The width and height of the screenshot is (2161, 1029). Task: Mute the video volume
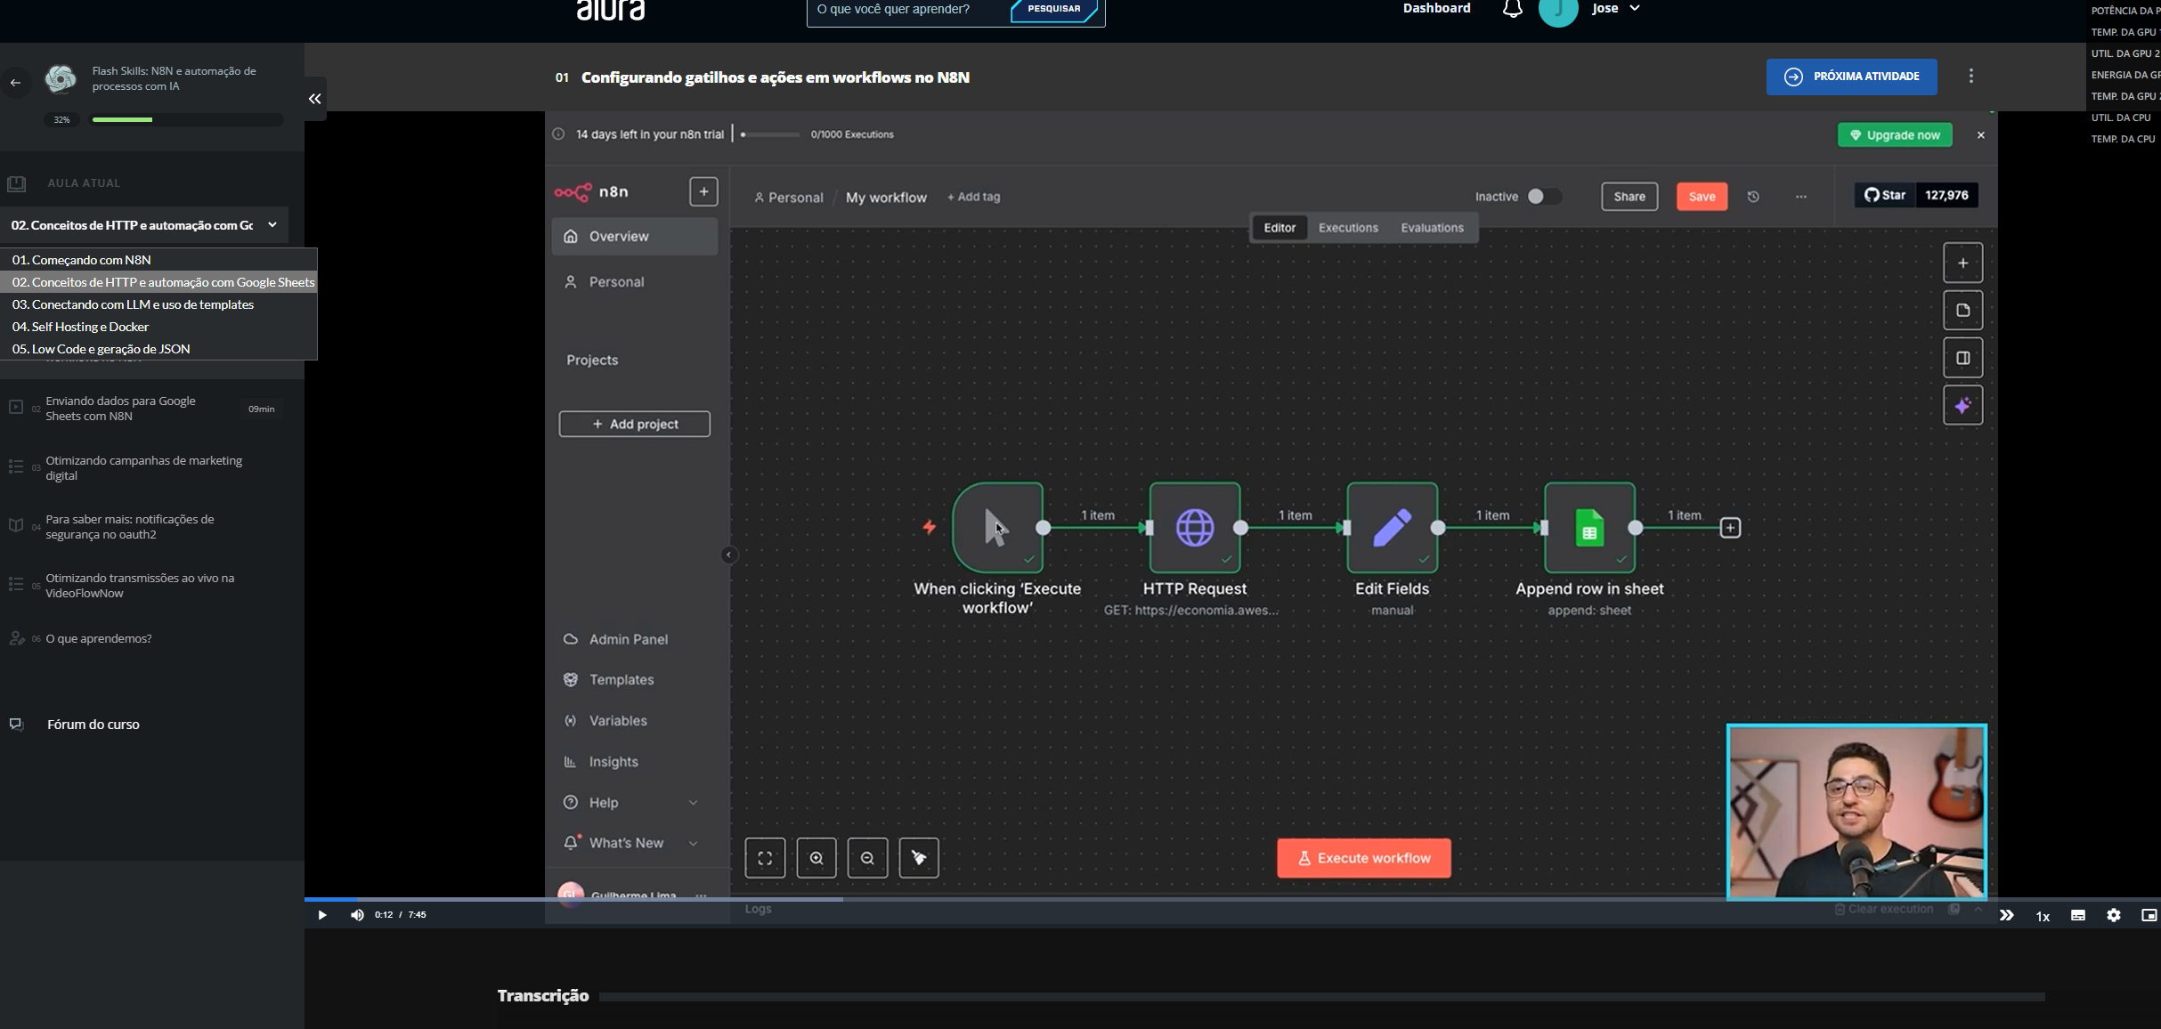(357, 915)
